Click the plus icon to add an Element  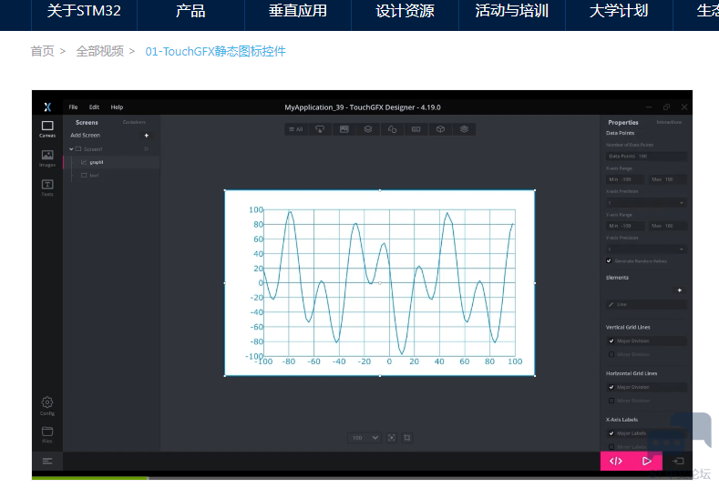[680, 290]
